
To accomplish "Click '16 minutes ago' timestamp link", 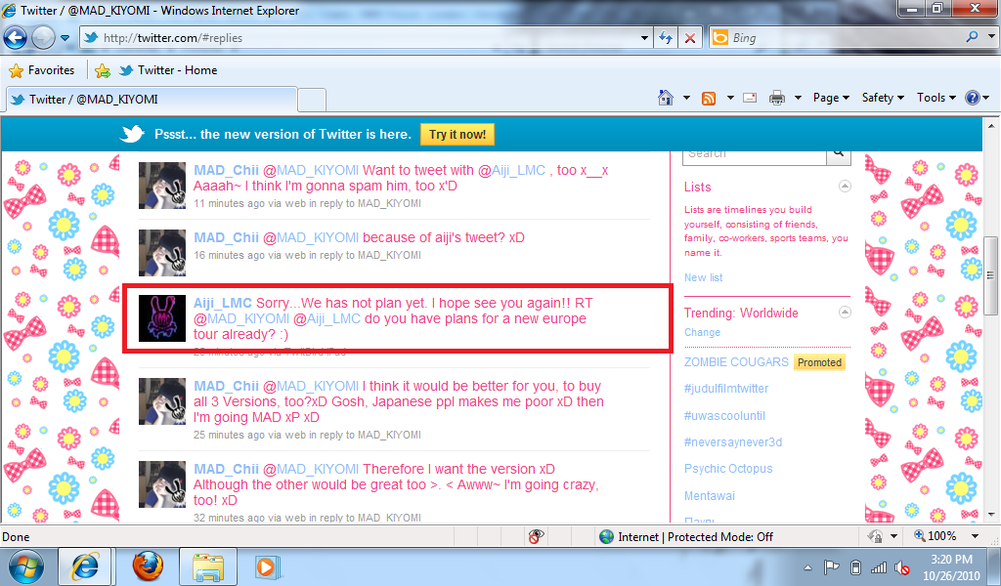I will click(229, 255).
